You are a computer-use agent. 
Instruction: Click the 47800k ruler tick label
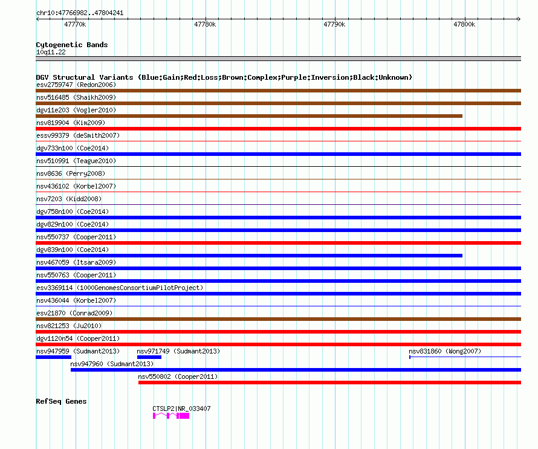465,24
